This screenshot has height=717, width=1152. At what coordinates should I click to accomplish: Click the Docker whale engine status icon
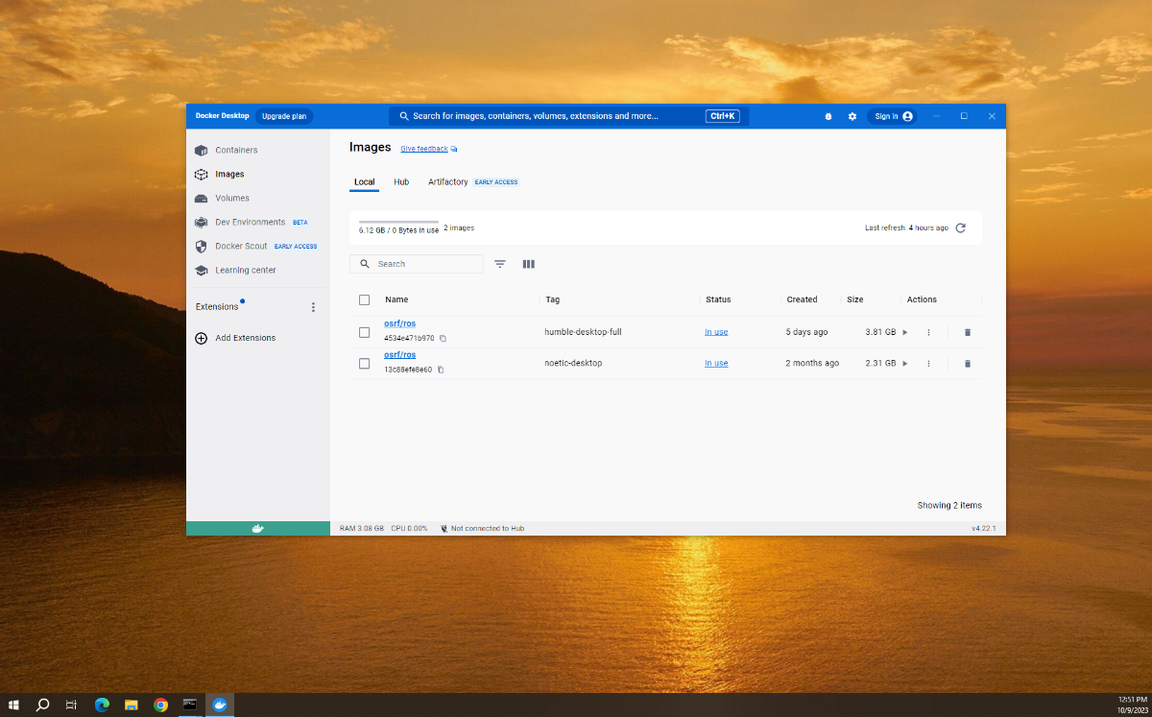(258, 528)
